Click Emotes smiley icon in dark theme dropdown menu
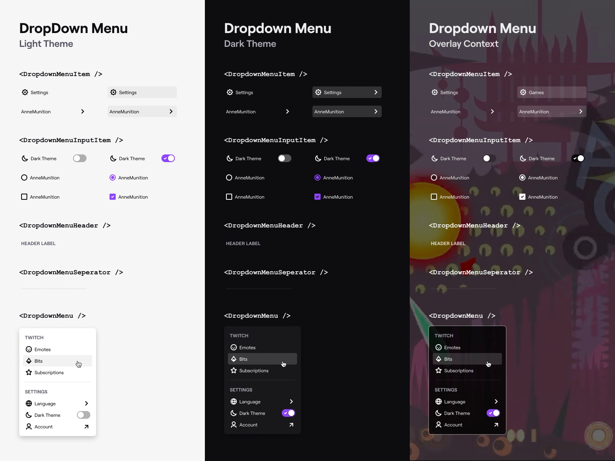This screenshot has height=461, width=615. click(x=234, y=348)
